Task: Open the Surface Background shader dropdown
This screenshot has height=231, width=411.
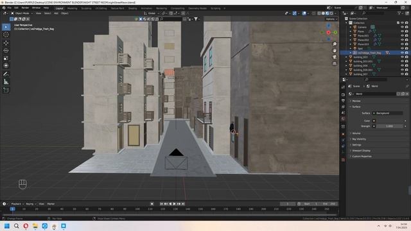Action: [x=388, y=113]
